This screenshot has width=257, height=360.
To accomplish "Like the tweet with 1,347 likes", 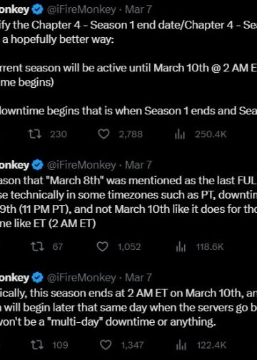I will click(x=106, y=345).
